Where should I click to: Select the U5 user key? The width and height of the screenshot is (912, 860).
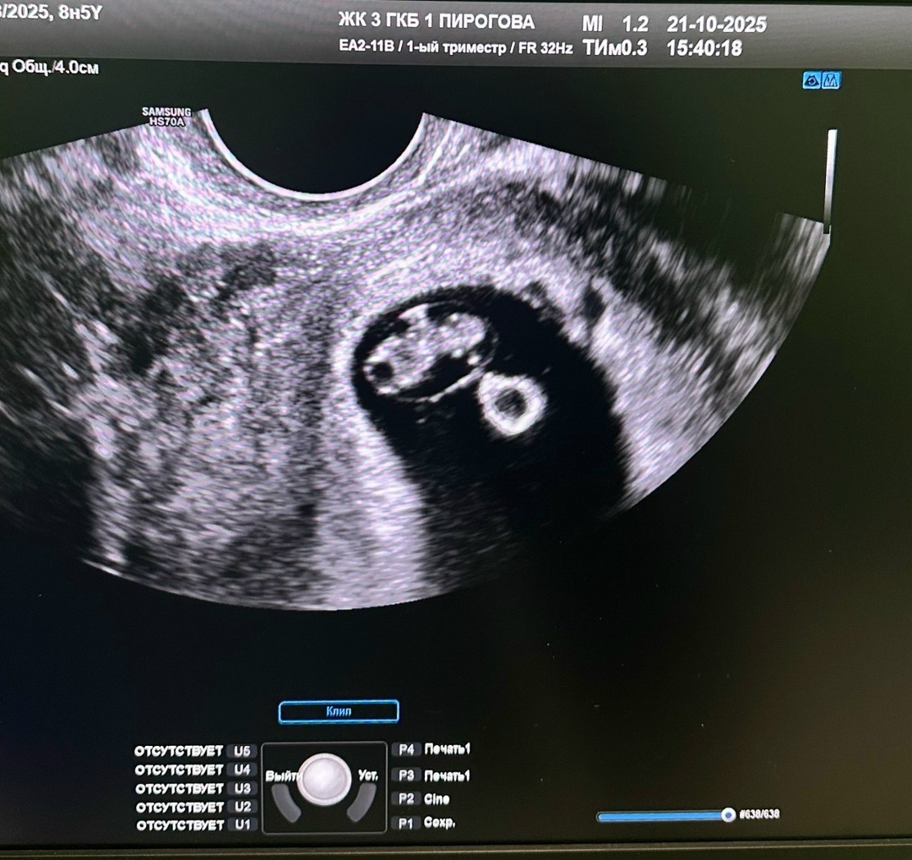tap(242, 751)
